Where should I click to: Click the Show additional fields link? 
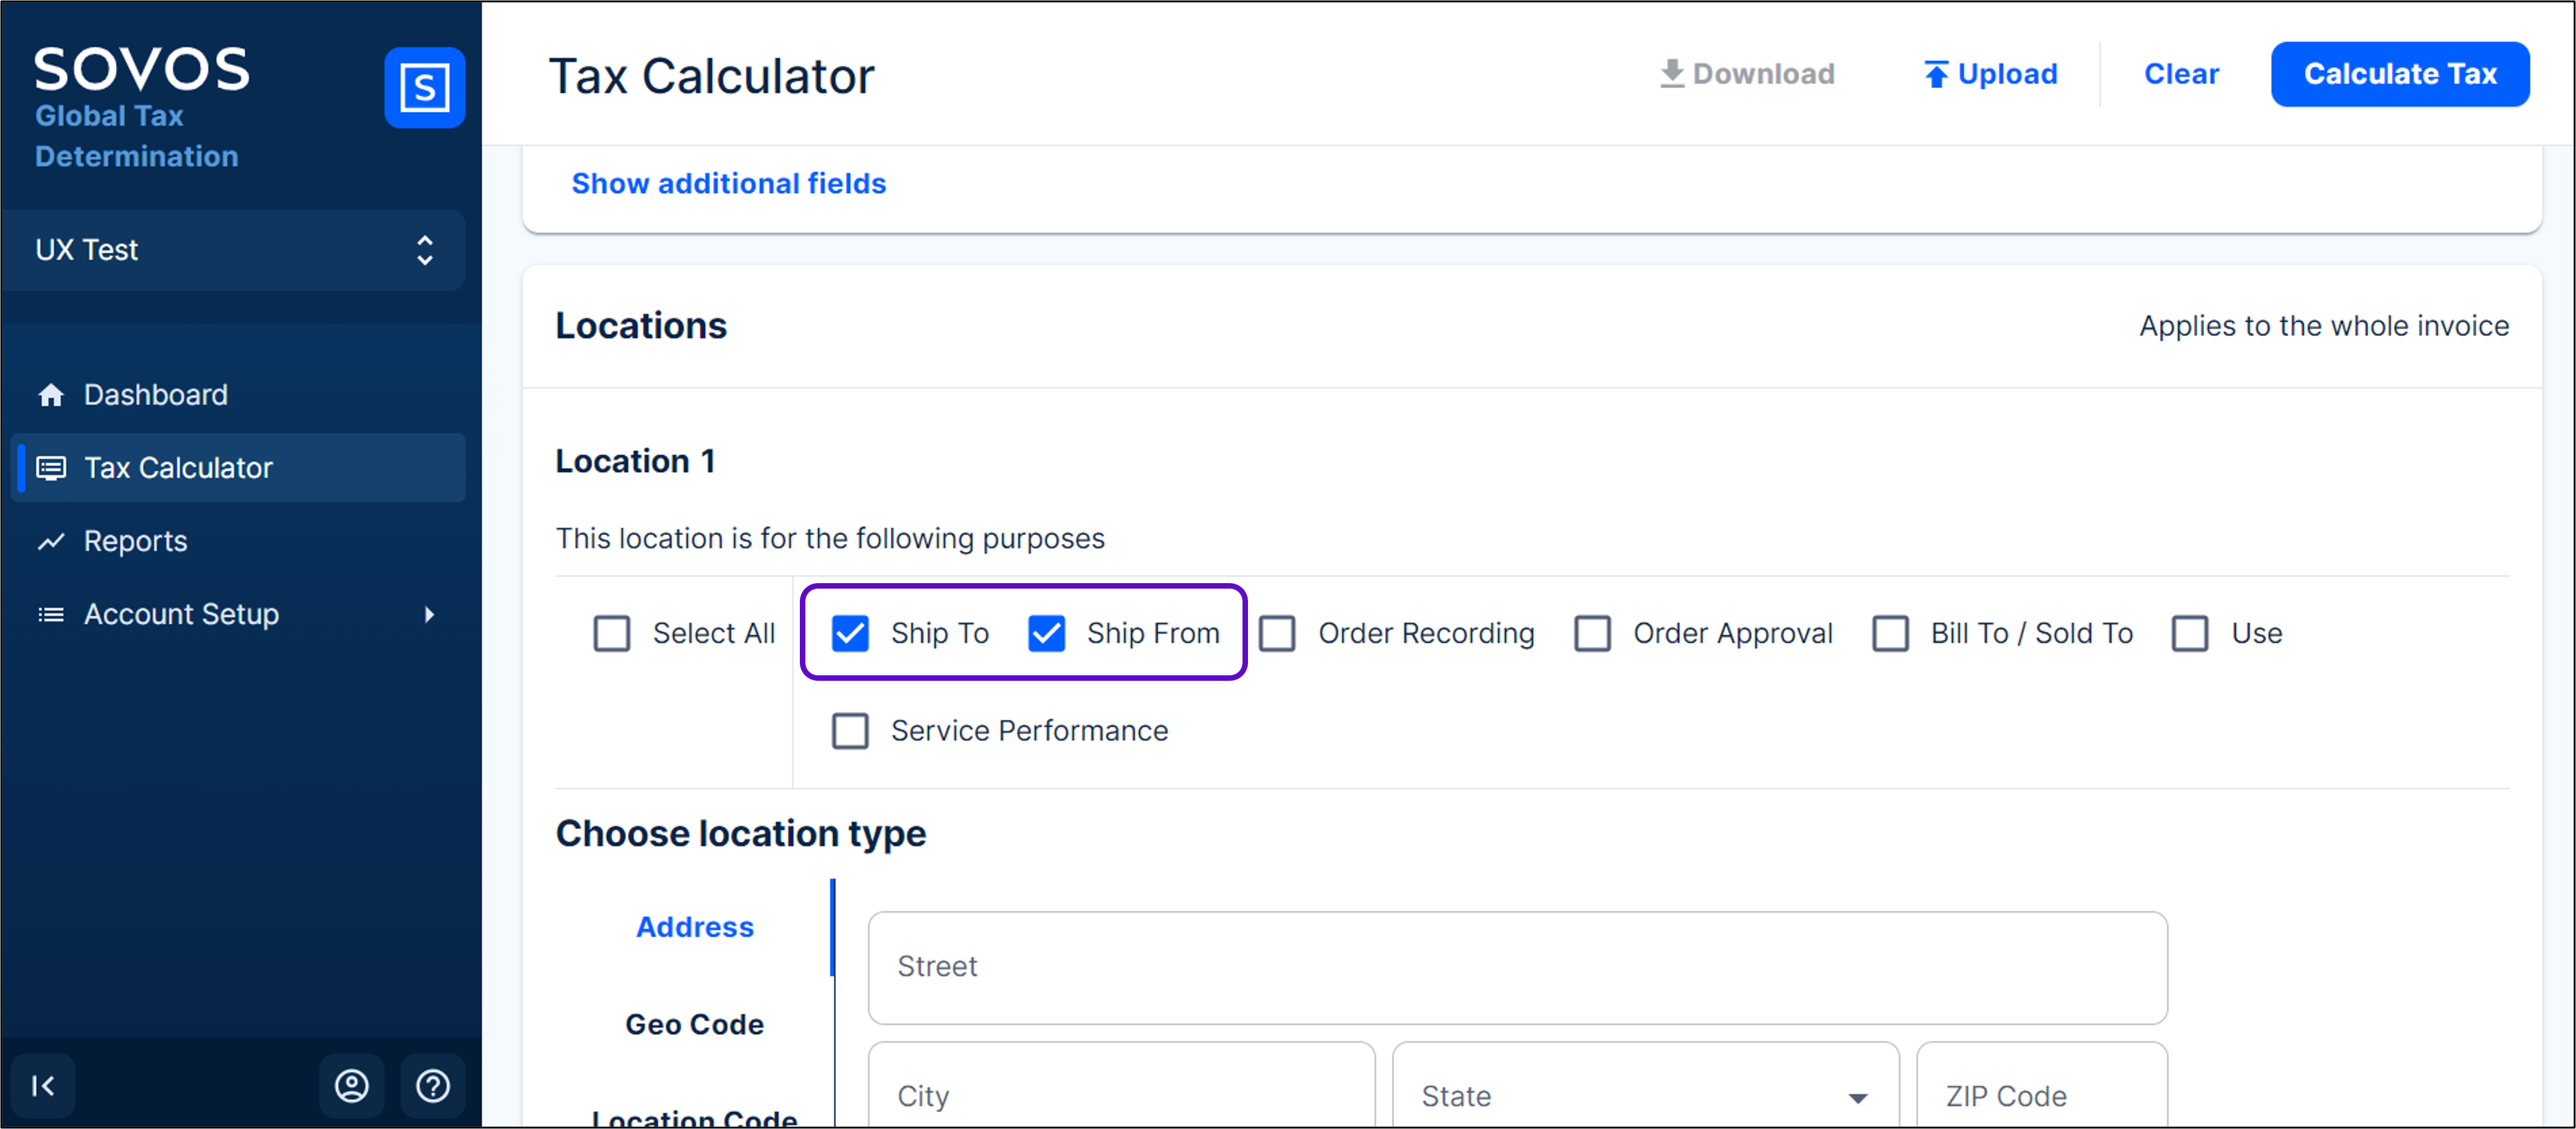pyautogui.click(x=728, y=183)
